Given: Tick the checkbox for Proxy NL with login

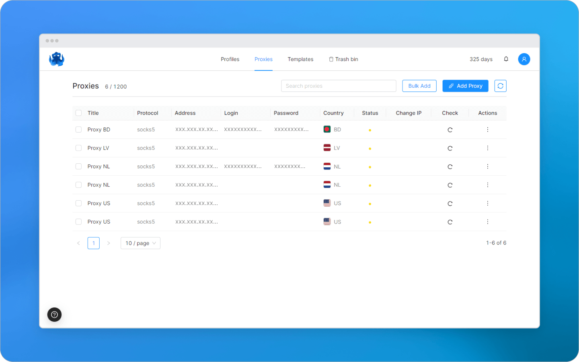Looking at the screenshot, I should tap(78, 167).
